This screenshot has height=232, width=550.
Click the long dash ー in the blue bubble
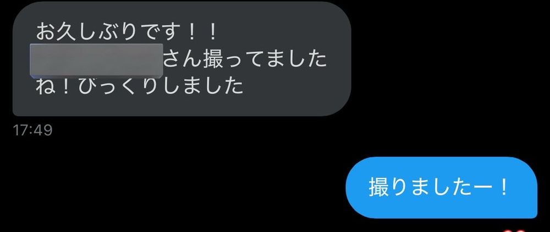478,187
